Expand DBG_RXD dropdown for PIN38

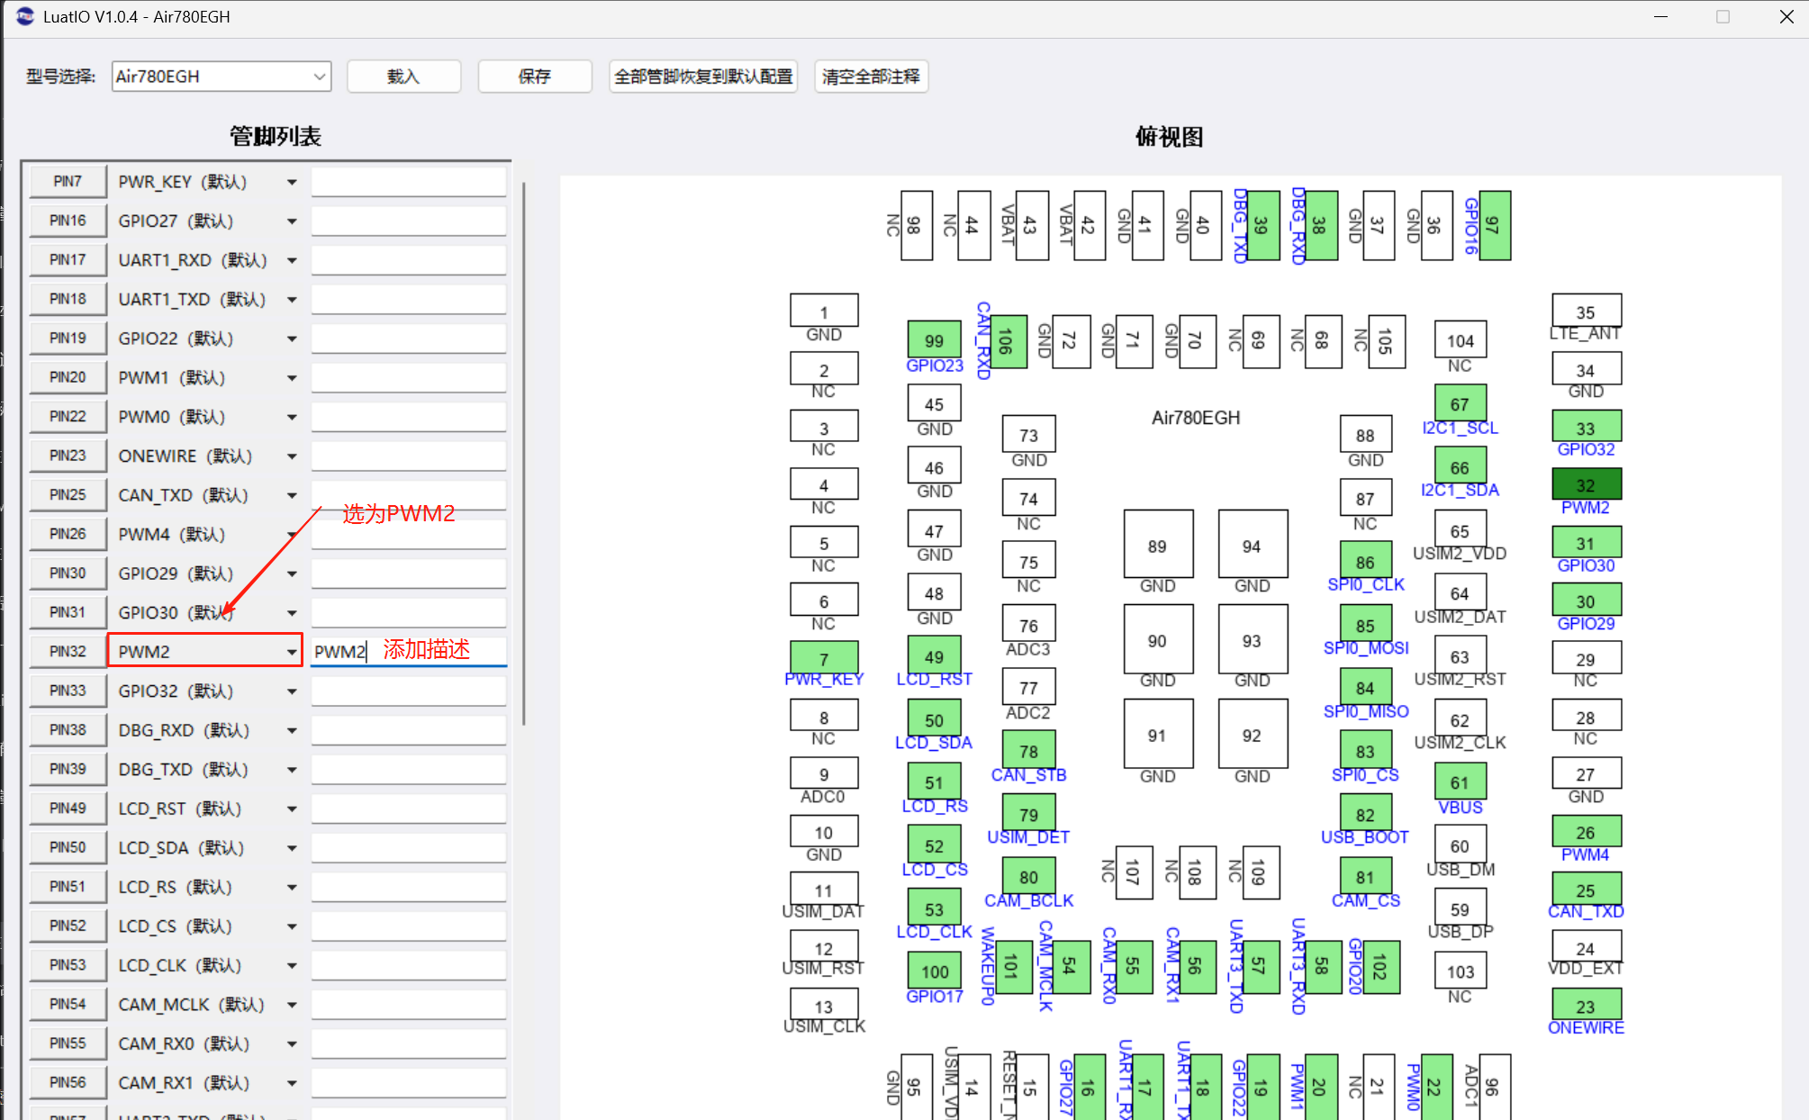click(292, 730)
